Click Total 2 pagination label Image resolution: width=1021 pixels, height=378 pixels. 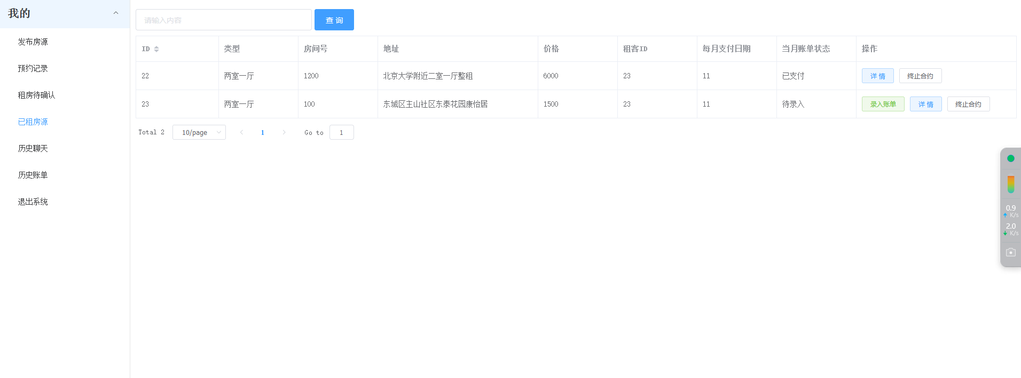coord(151,132)
